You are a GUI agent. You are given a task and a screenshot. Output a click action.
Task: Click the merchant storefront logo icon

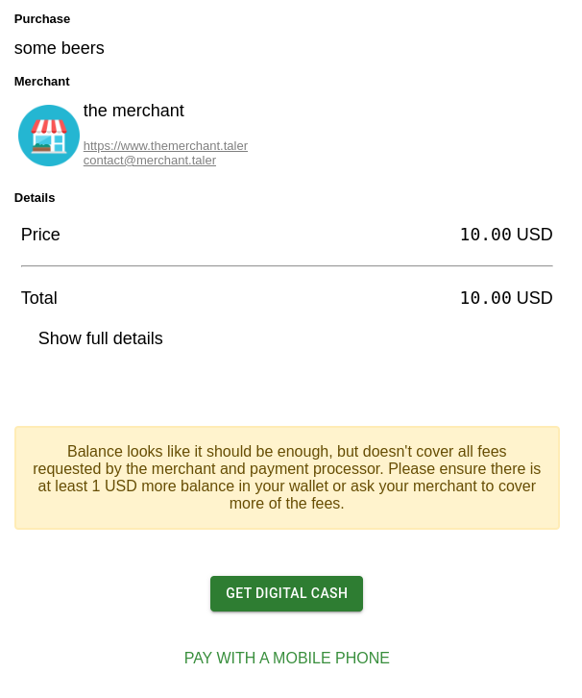pyautogui.click(x=49, y=136)
